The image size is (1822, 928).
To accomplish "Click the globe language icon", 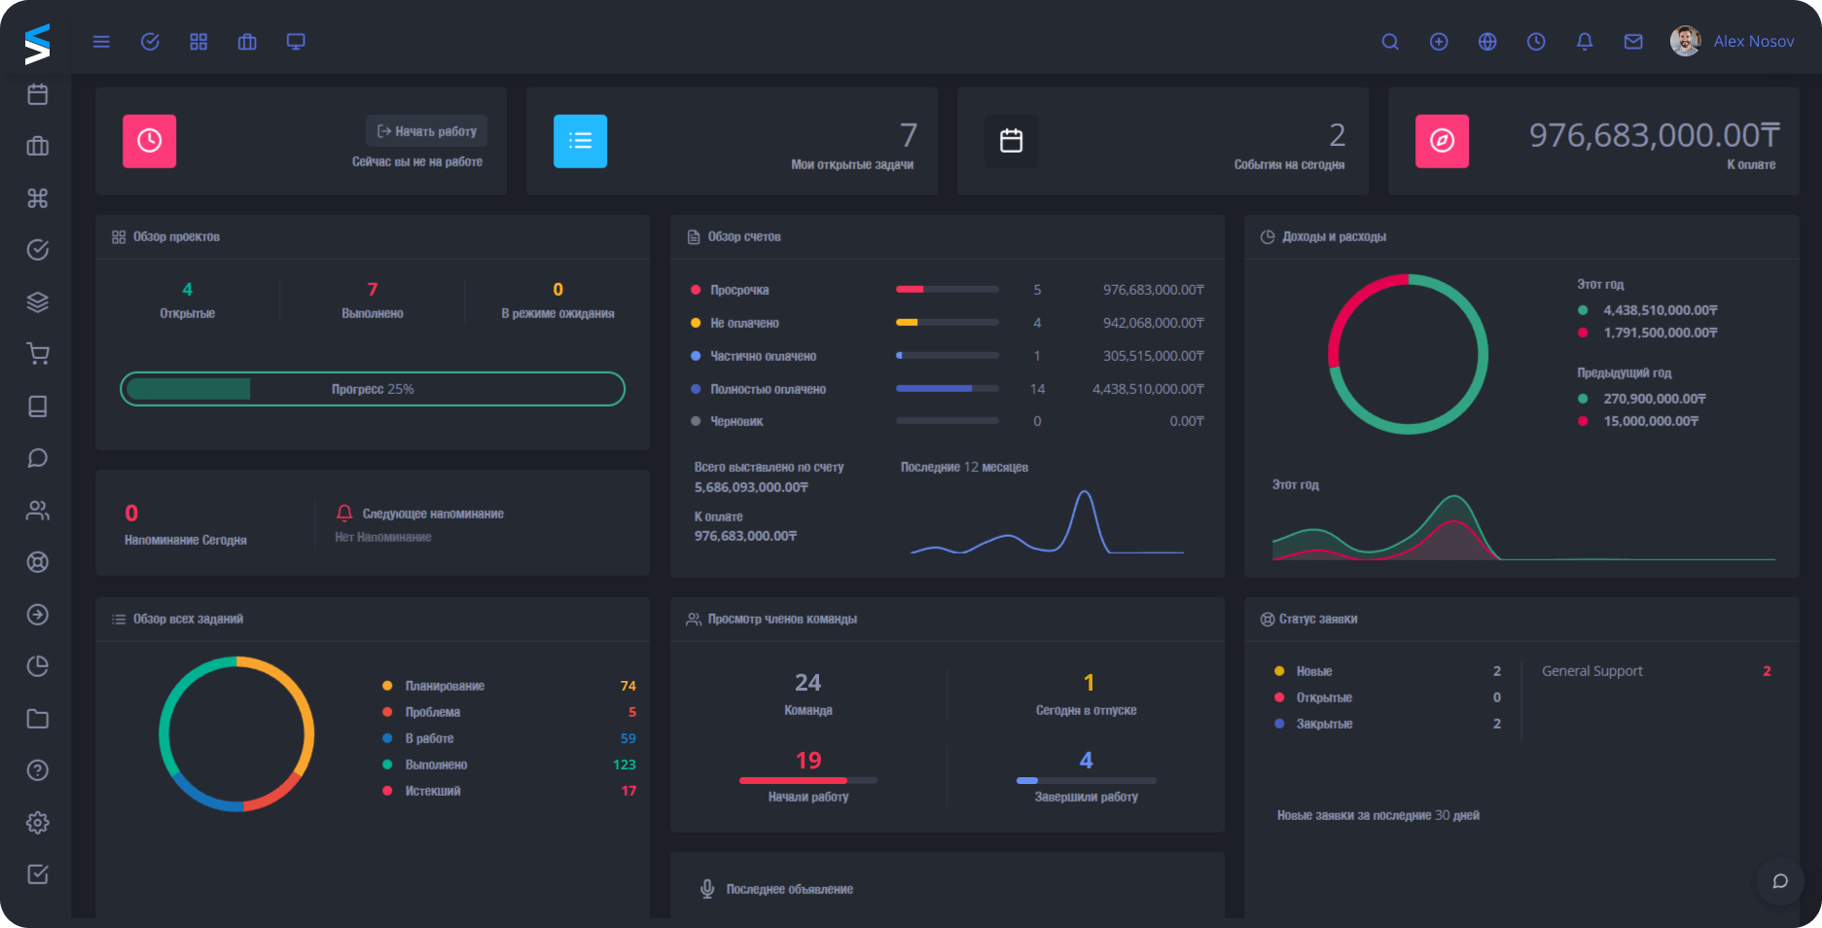I will click(x=1487, y=42).
